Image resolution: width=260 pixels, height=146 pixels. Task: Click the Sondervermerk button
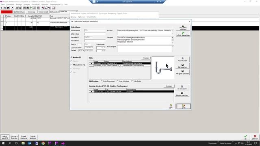pyautogui.click(x=43, y=12)
